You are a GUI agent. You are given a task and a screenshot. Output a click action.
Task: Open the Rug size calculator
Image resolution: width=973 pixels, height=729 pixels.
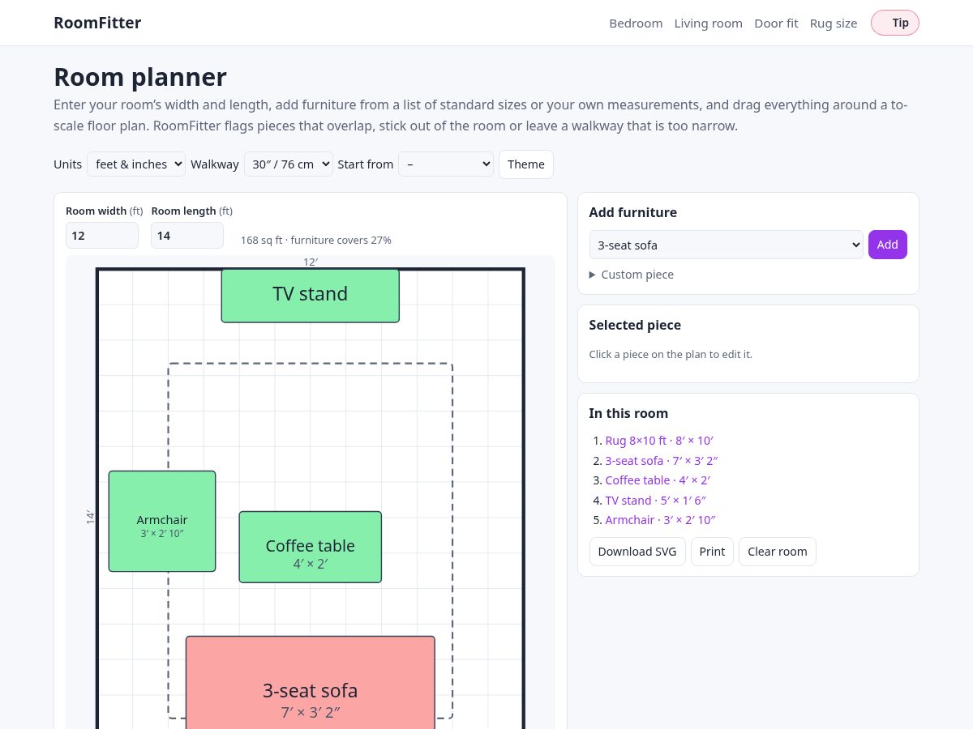(x=833, y=23)
